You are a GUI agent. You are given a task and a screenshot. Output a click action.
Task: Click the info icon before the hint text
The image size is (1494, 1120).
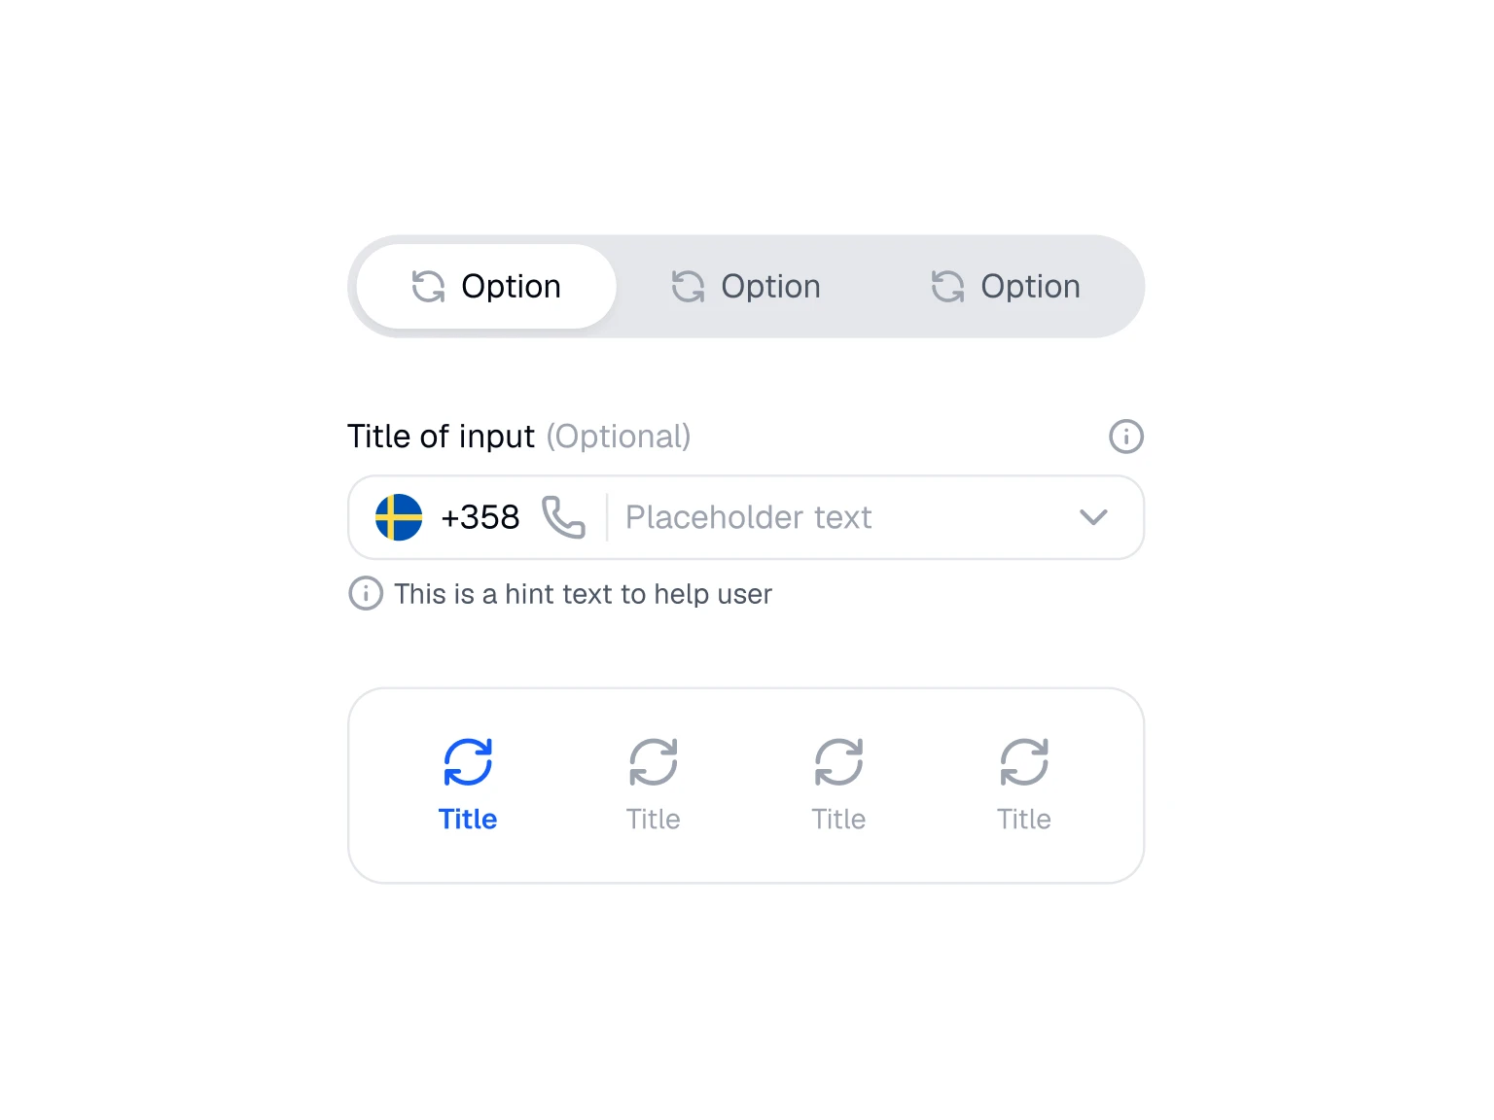[366, 593]
